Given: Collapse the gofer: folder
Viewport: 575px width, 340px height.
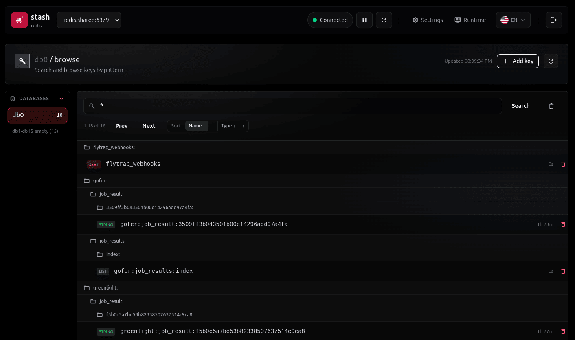Looking at the screenshot, I should [x=322, y=181].
